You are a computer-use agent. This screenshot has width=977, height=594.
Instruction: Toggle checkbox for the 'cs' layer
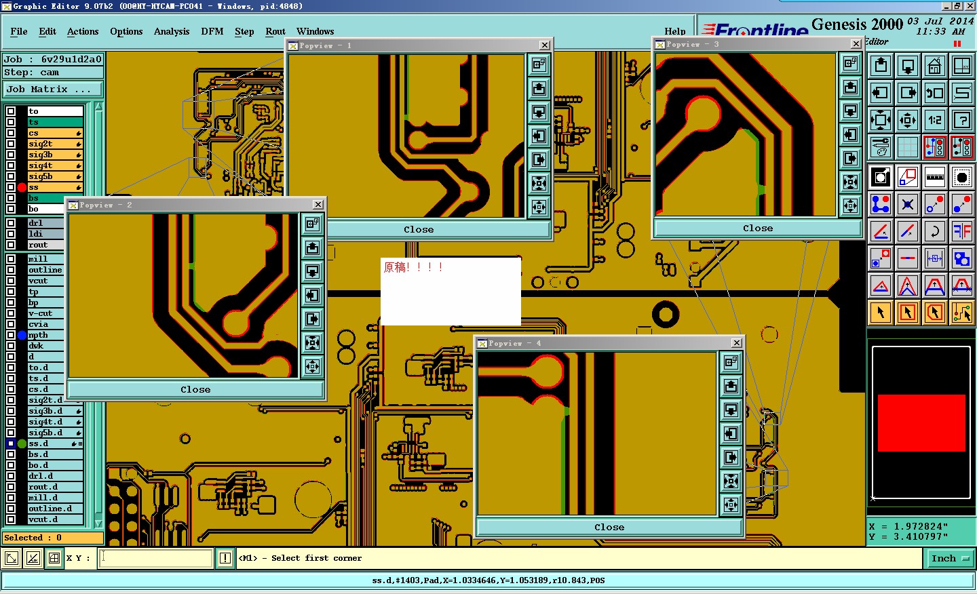pos(11,133)
